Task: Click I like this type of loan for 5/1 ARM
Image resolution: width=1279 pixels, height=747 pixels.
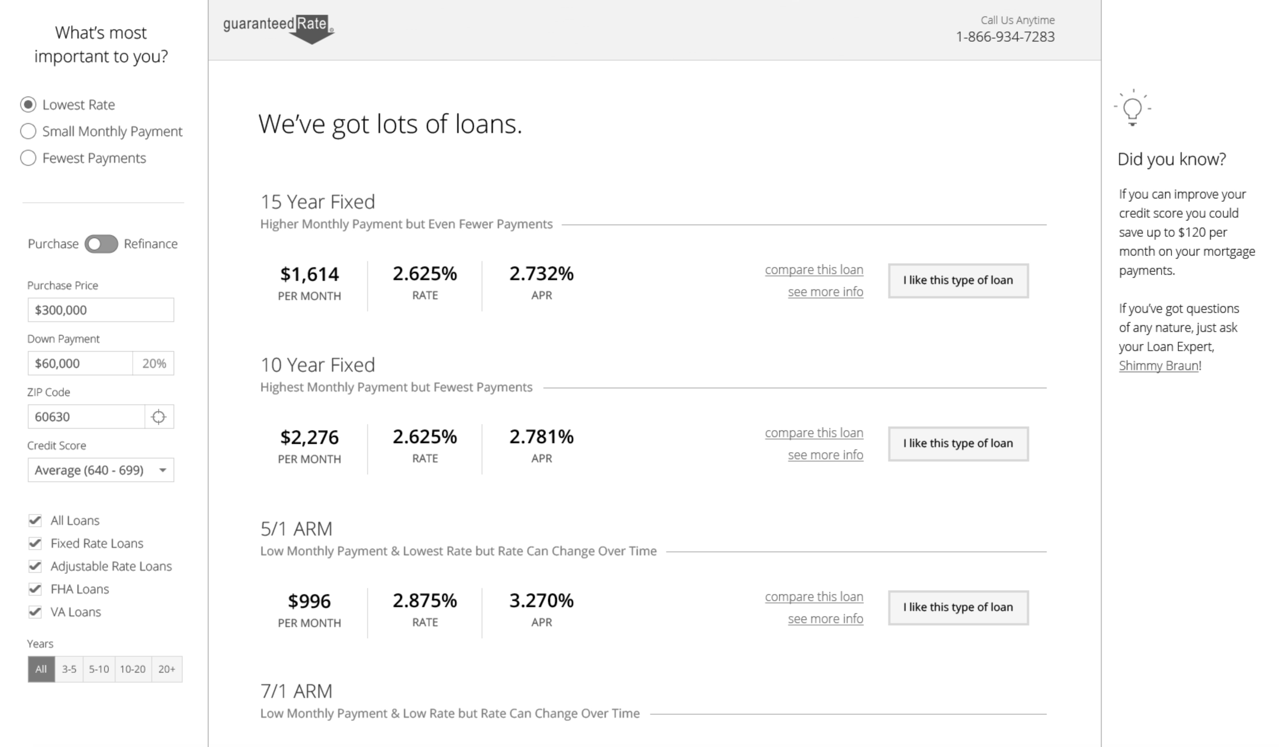Action: (958, 607)
